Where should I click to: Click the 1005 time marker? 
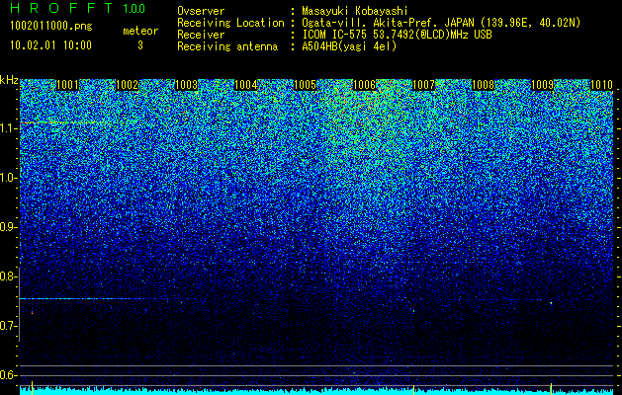tap(305, 85)
